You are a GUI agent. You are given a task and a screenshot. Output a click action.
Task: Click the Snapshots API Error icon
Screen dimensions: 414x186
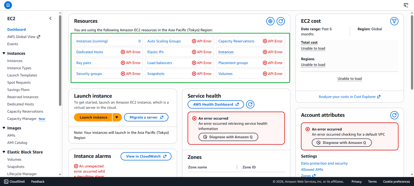coord(194,74)
